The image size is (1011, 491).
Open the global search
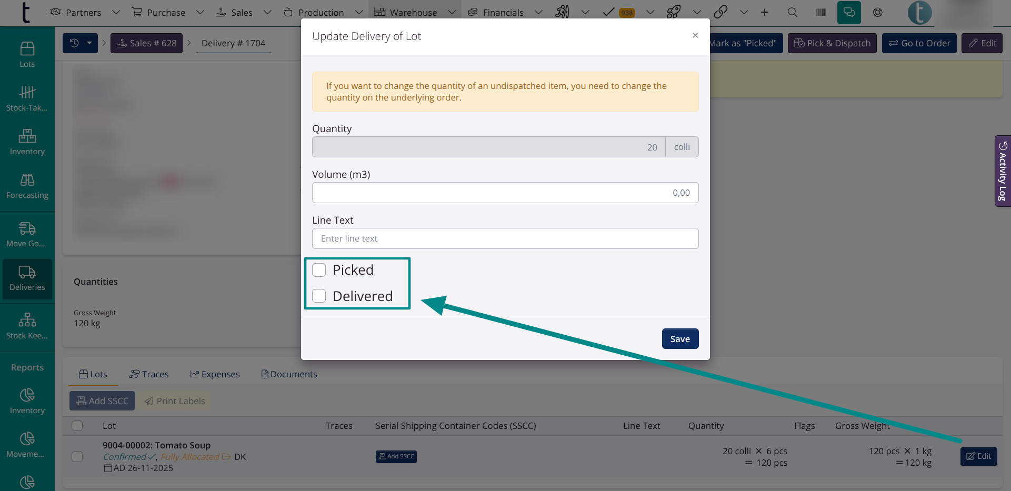(793, 12)
